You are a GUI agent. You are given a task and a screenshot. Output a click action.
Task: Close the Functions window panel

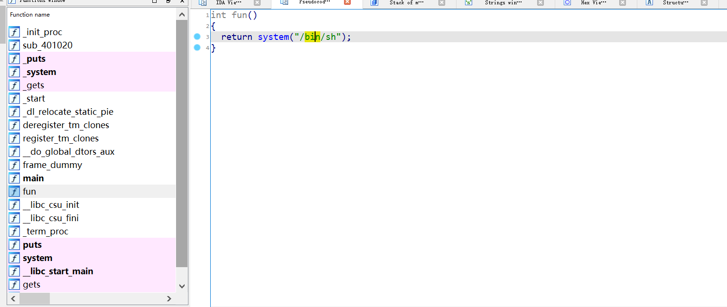point(182,1)
